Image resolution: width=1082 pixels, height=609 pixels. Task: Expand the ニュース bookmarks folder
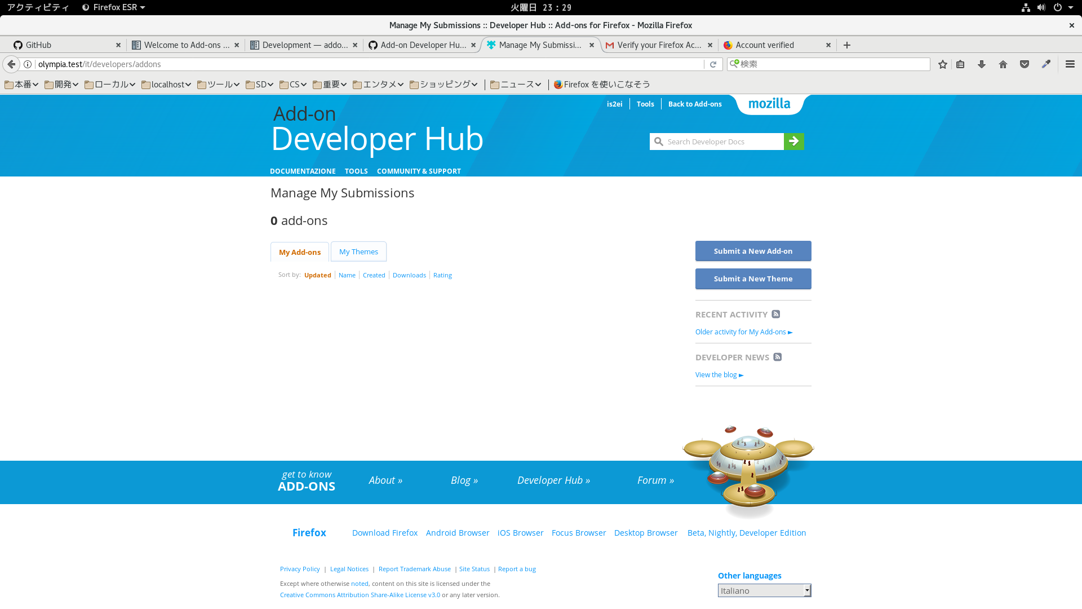[x=516, y=85]
